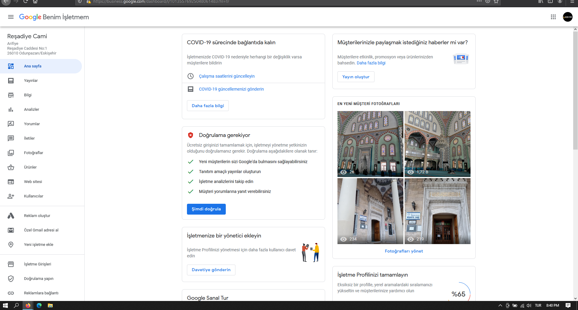Click the red verification shield icon
The height and width of the screenshot is (310, 578).
pos(191,135)
